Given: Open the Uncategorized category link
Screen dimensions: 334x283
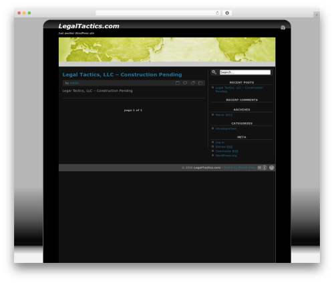Looking at the screenshot, I should click(x=226, y=128).
